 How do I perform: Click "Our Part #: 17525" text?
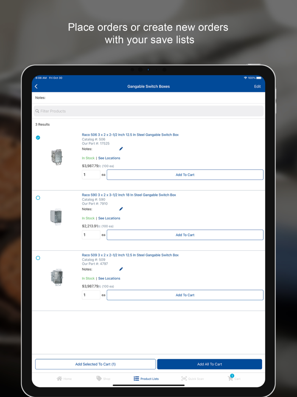pyautogui.click(x=96, y=144)
